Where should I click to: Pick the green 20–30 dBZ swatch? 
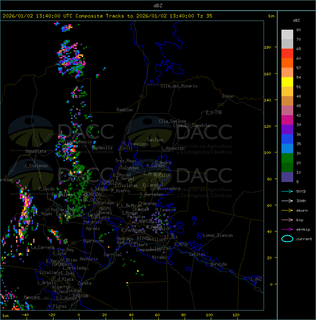click(x=287, y=158)
